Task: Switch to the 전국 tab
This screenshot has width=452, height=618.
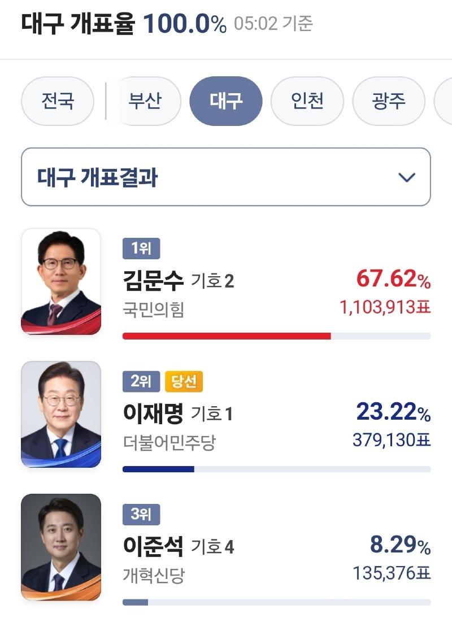Action: click(x=58, y=101)
